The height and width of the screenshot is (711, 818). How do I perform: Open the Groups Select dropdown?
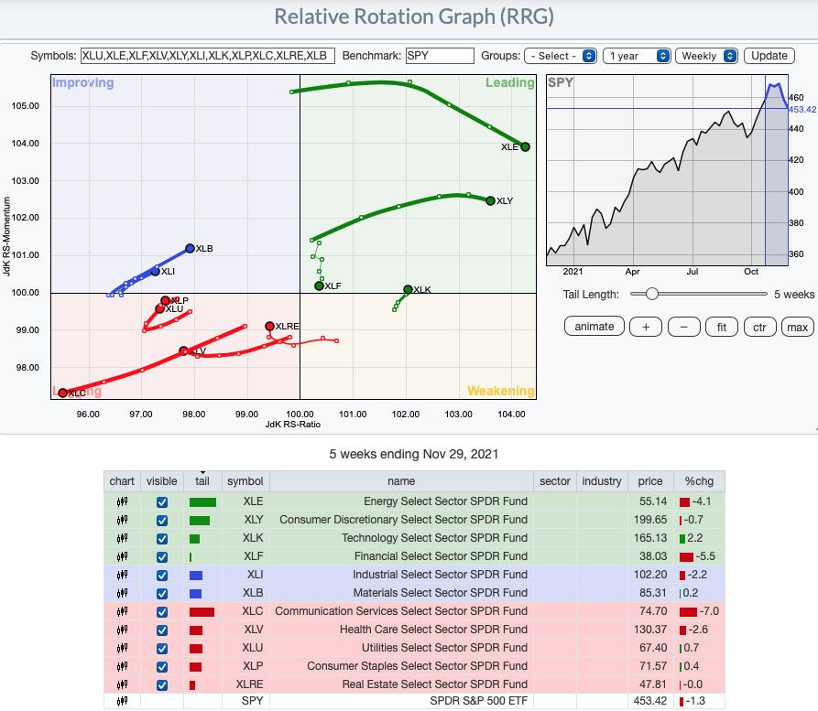561,56
